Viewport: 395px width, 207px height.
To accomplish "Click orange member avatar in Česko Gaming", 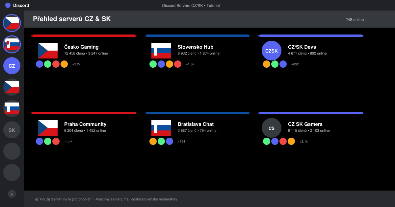I will [64, 64].
